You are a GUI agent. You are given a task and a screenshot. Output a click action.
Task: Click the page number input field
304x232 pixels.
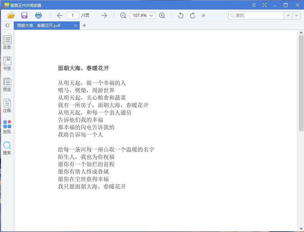coord(73,15)
